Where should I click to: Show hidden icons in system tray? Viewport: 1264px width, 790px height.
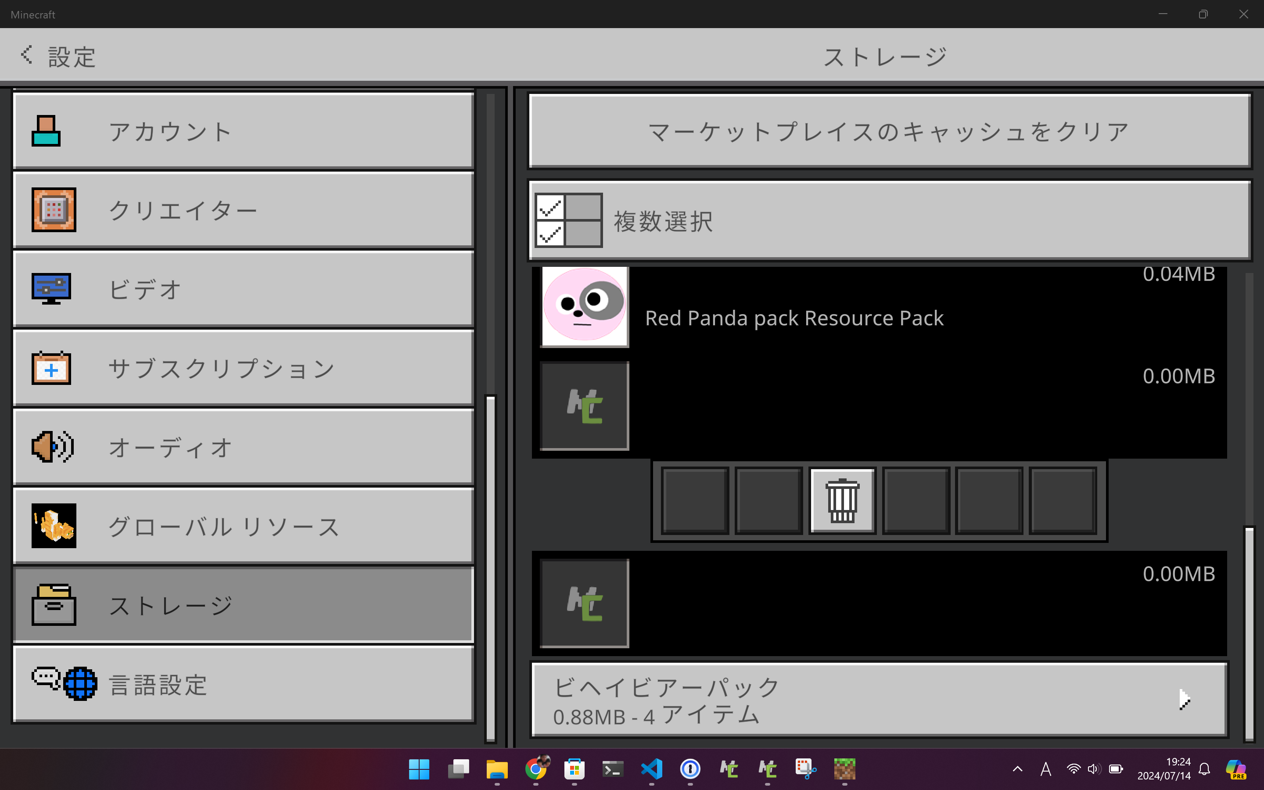1017,768
